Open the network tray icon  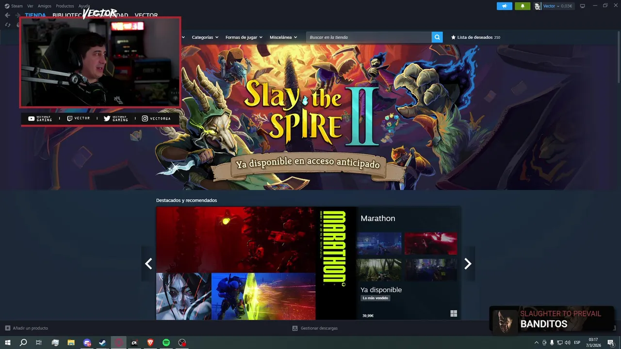[x=559, y=343]
